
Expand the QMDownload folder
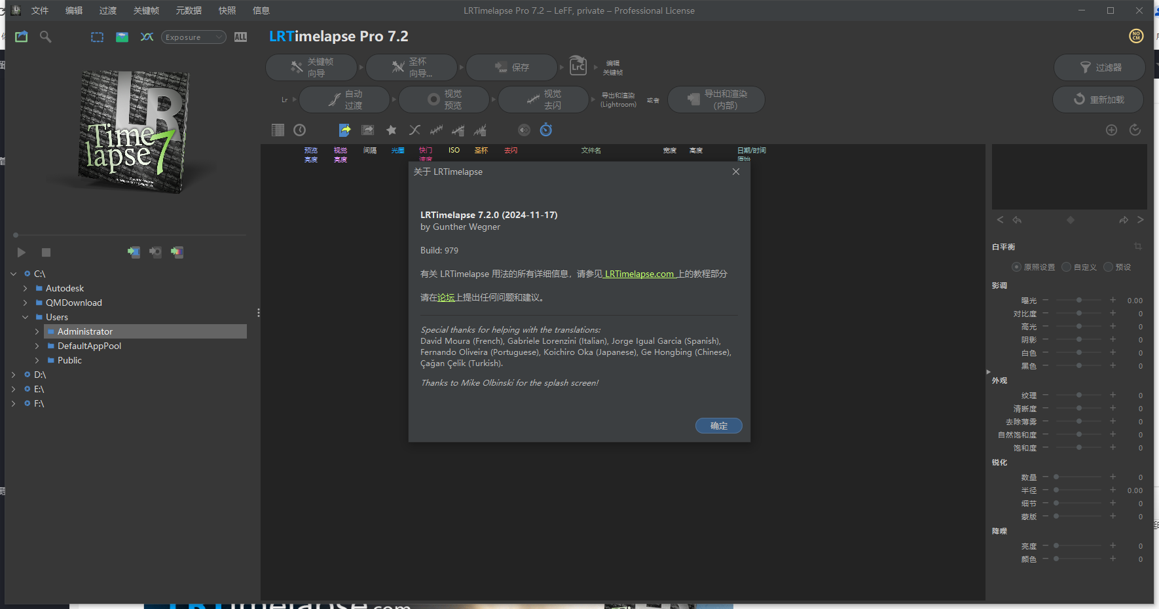pyautogui.click(x=26, y=303)
